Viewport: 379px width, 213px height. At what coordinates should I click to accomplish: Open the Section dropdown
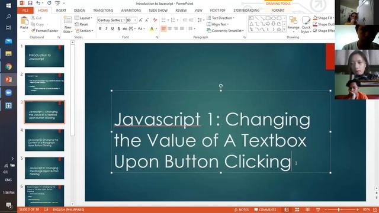tap(84, 31)
